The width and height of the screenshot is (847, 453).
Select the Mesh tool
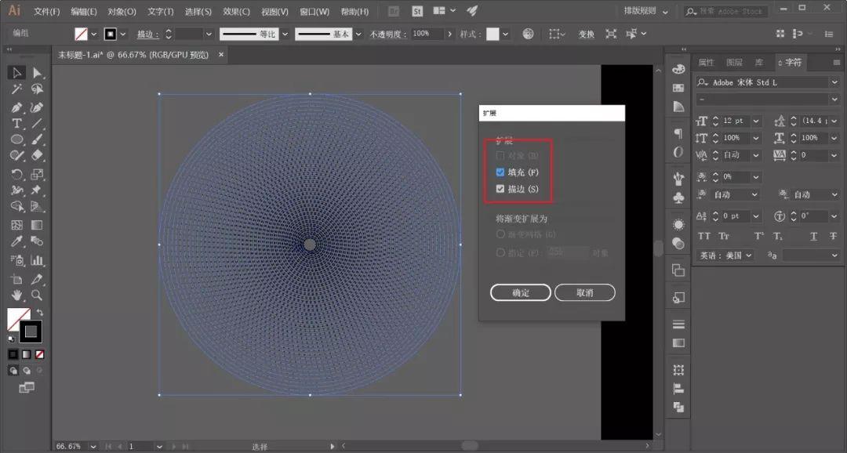pyautogui.click(x=16, y=225)
